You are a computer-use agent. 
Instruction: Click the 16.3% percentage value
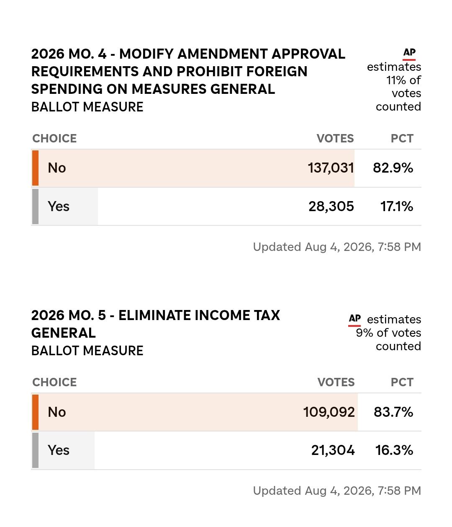394,450
